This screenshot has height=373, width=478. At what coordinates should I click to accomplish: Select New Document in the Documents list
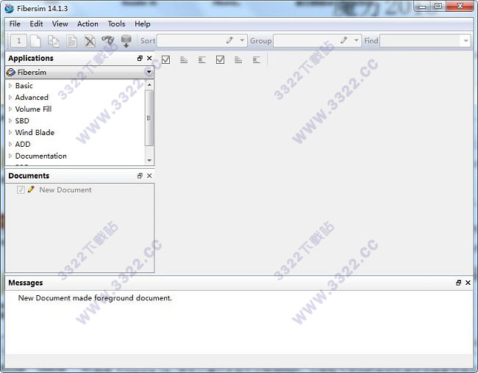(x=65, y=189)
